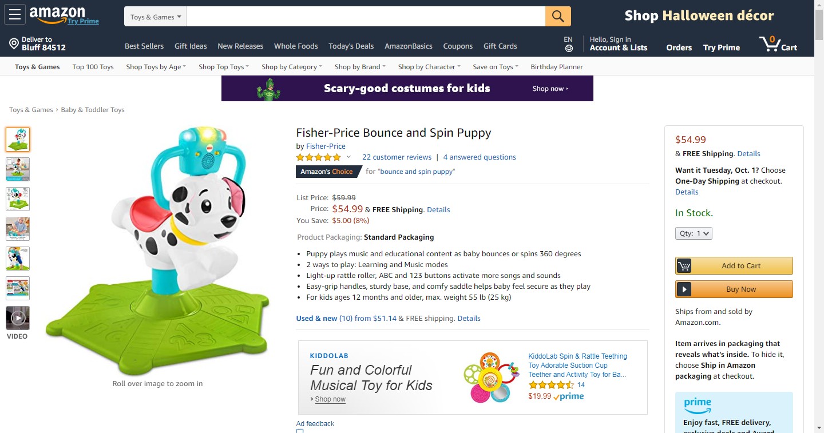Tick the checkbox below Ad feedback
Screen dimensions: 824x433
300,431
